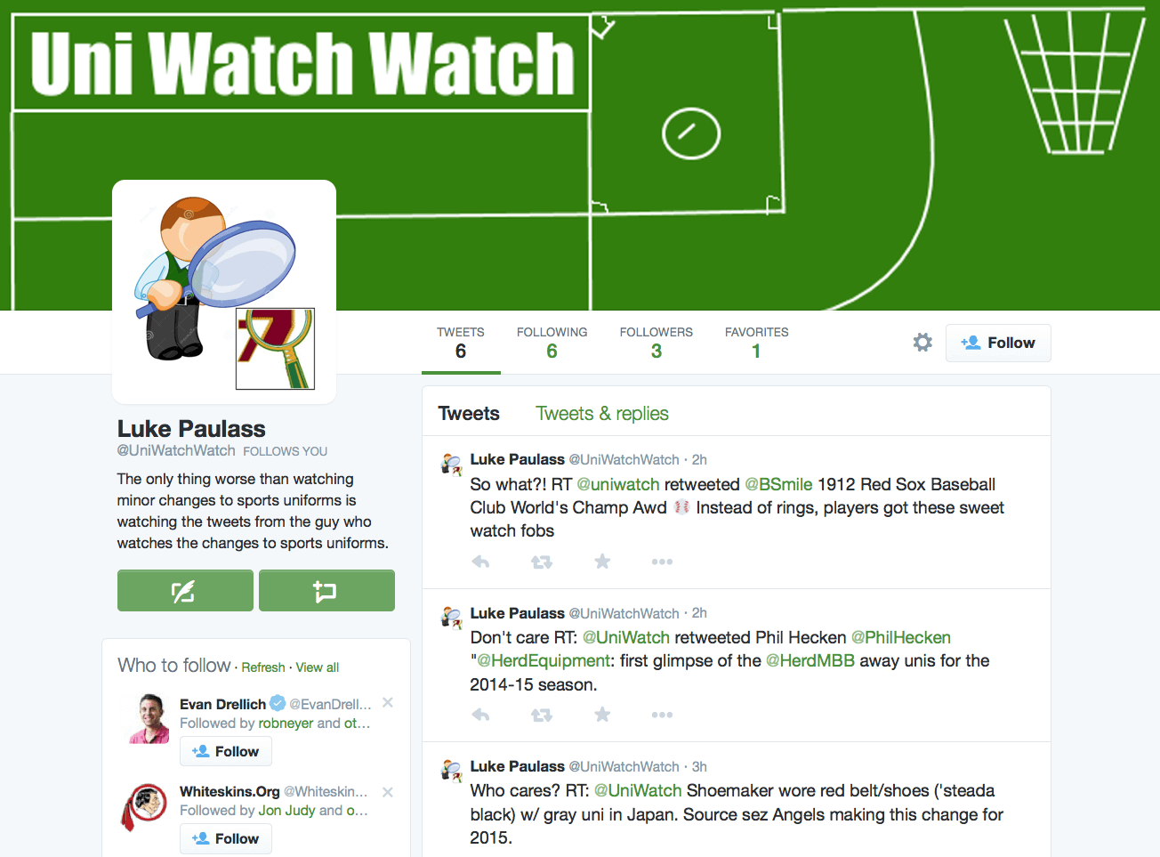Follow Evan Drellich
Screen dimensions: 1160x857
226,751
